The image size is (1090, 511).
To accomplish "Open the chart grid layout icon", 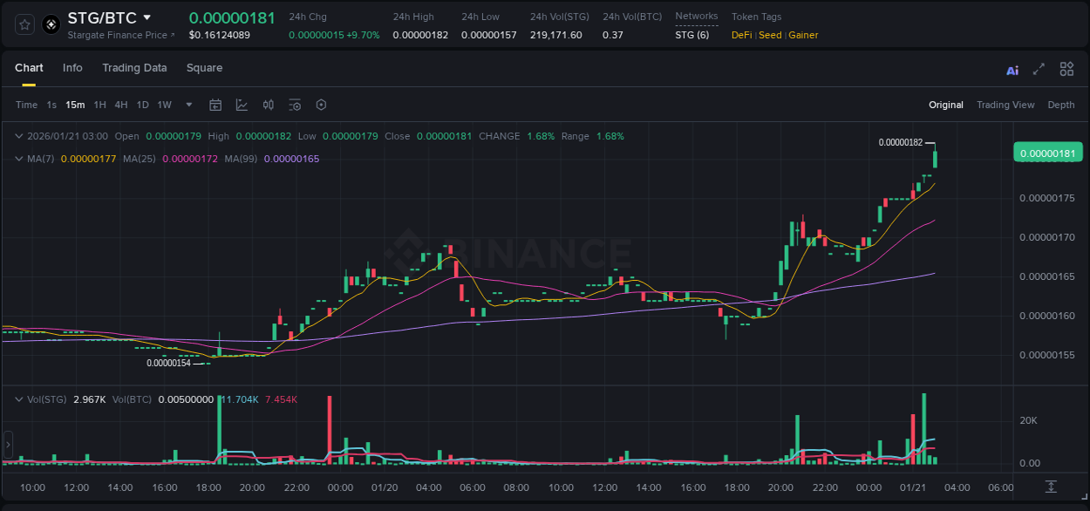I will point(1066,69).
